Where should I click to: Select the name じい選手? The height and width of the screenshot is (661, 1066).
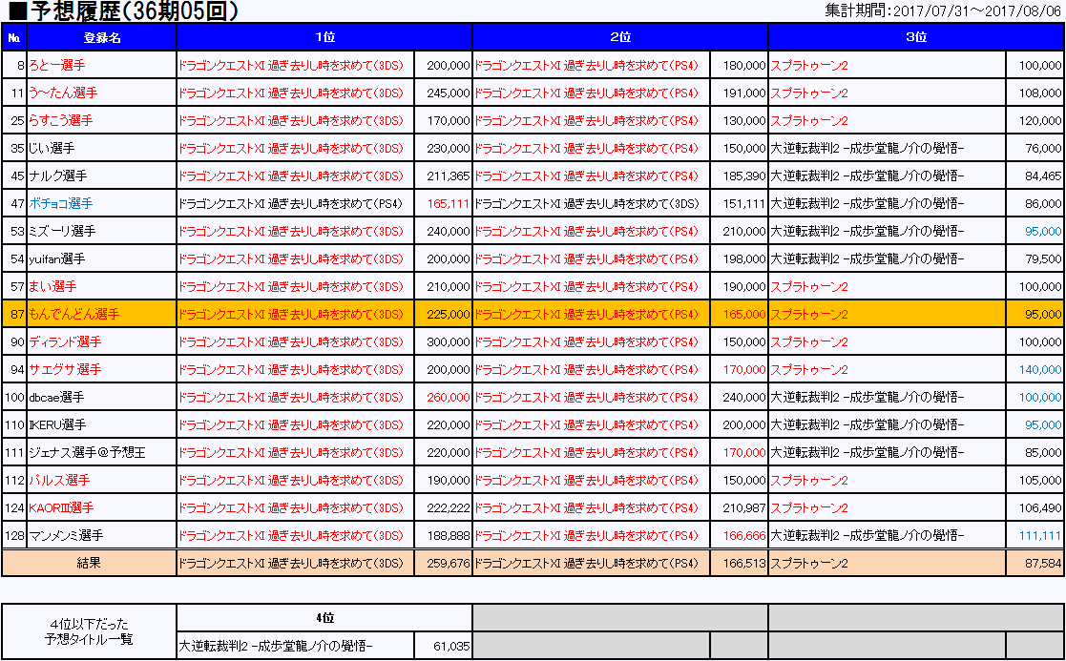coord(52,148)
